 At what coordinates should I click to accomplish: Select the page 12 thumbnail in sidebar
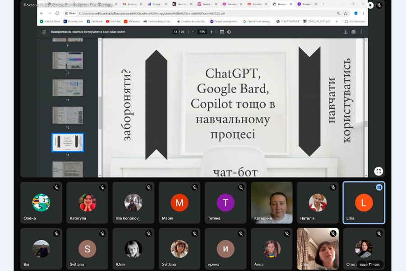(x=68, y=116)
